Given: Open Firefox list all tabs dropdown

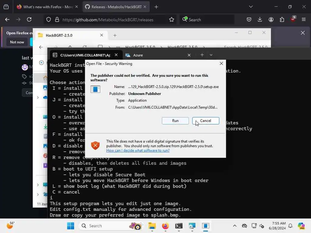Looking at the screenshot, I should coord(251,7).
